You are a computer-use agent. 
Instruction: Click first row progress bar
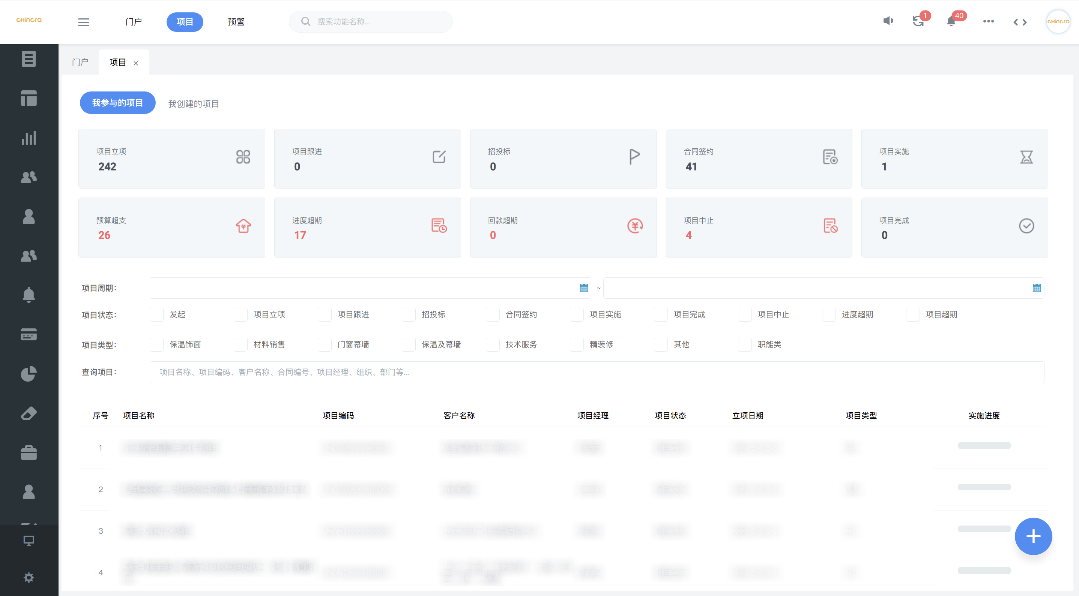984,445
